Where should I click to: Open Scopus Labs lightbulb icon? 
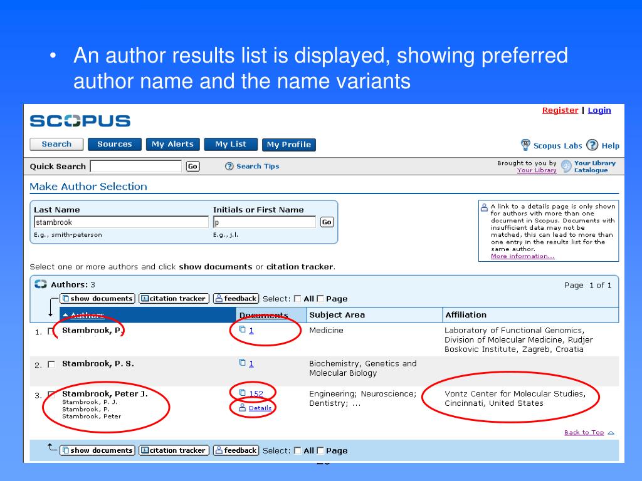[525, 145]
